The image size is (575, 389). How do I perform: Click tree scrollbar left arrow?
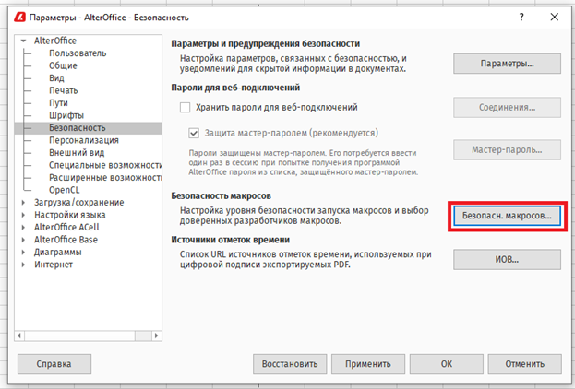[x=19, y=336]
